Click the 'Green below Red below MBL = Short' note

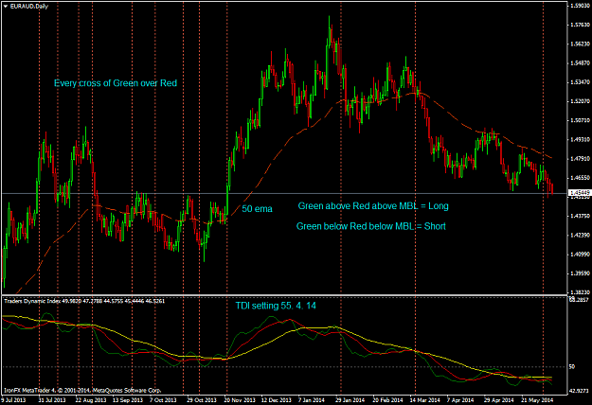371,226
